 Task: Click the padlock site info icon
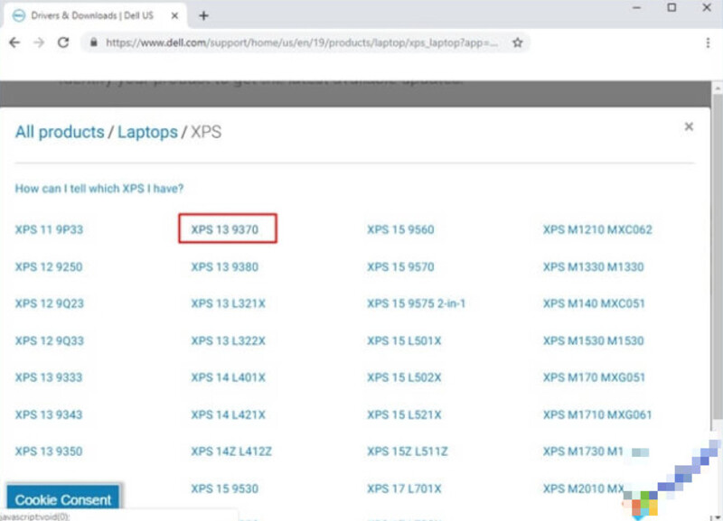[x=94, y=42]
